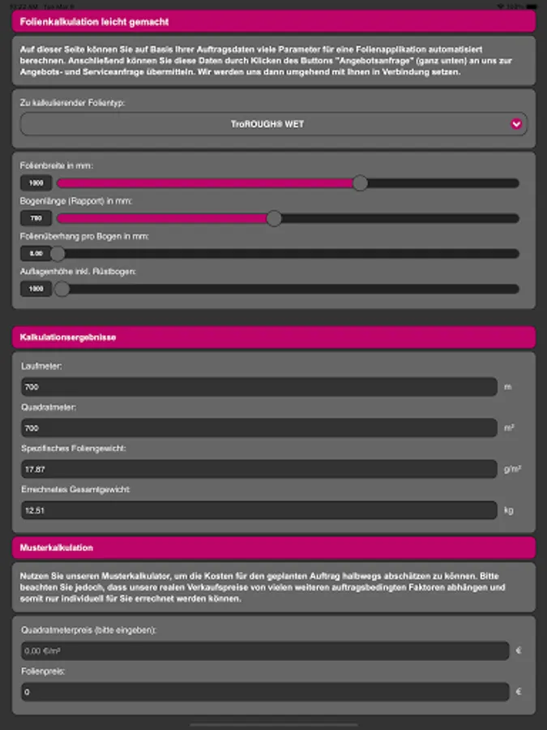The image size is (547, 730).
Task: Click the Auflagenhöhe value box showing 1000
Action: coord(36,288)
